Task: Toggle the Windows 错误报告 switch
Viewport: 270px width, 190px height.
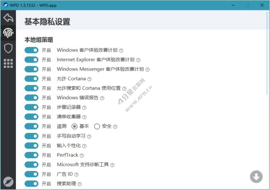Action: (31, 98)
